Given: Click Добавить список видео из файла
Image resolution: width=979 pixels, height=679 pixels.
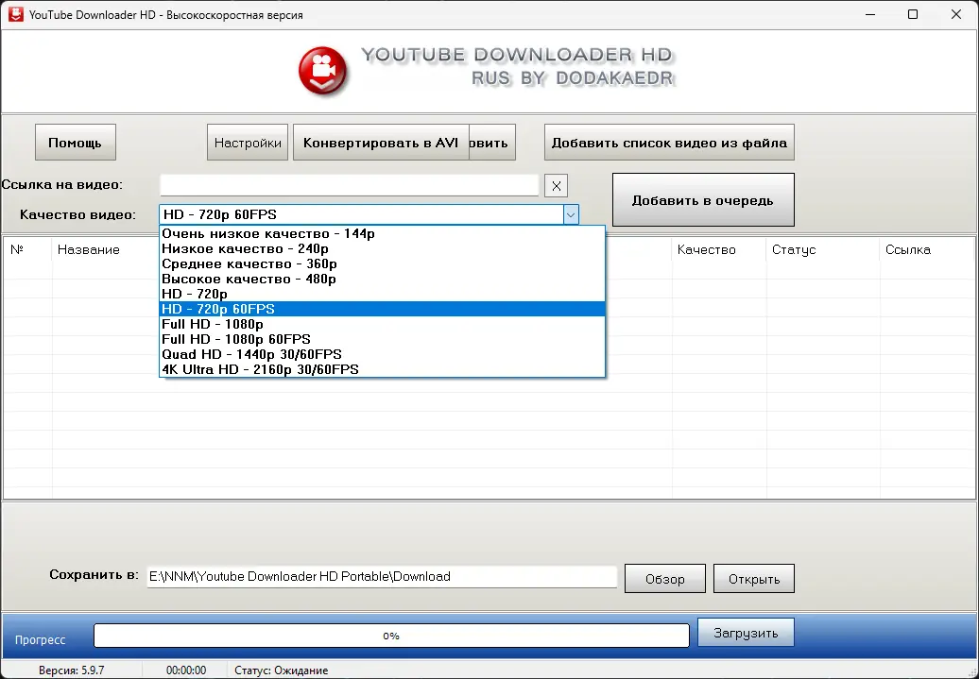Looking at the screenshot, I should coord(669,142).
